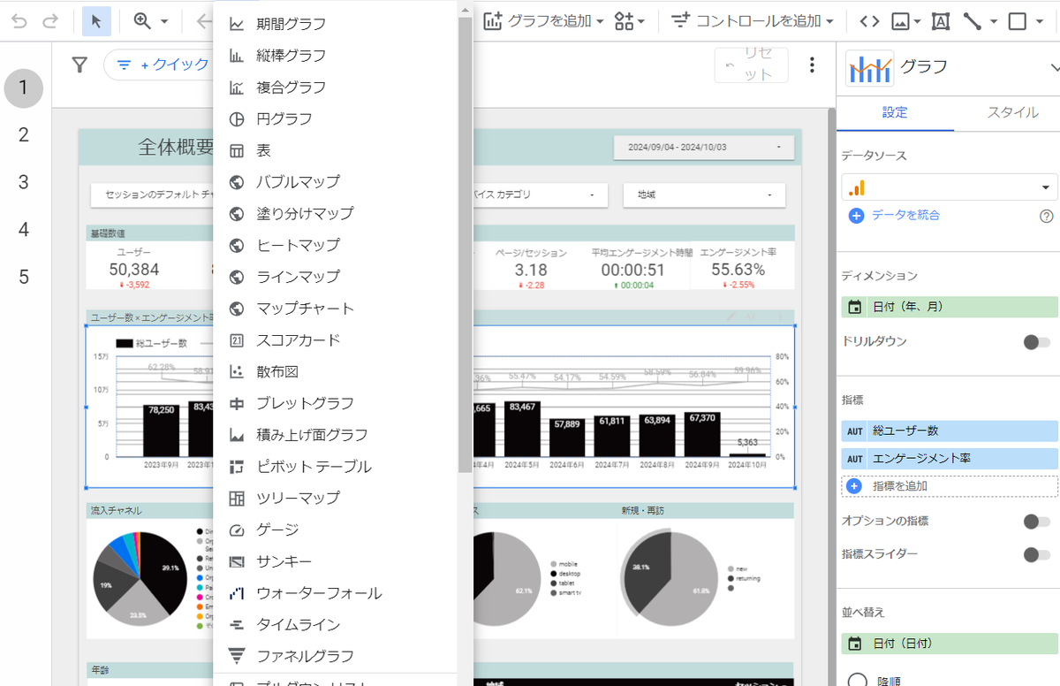
Task: Click the redo arrow icon
Action: pyautogui.click(x=50, y=21)
